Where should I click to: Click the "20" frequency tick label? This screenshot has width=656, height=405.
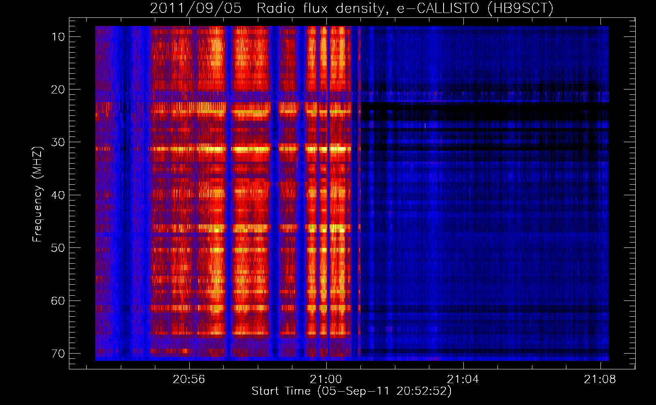click(x=58, y=90)
